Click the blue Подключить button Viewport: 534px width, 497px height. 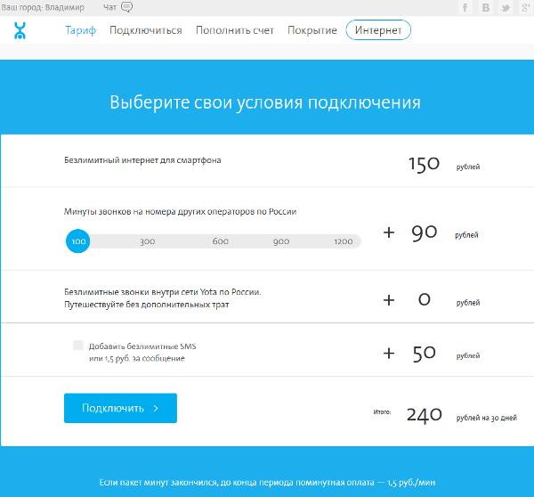pos(120,408)
